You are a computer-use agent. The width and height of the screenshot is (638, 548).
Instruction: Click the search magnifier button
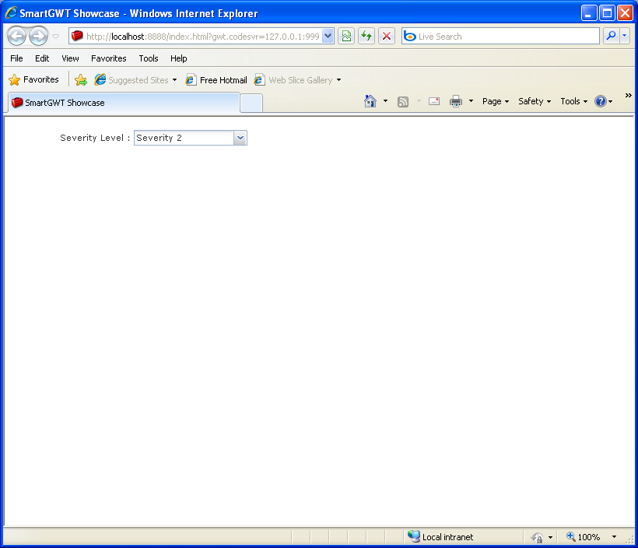click(x=611, y=37)
